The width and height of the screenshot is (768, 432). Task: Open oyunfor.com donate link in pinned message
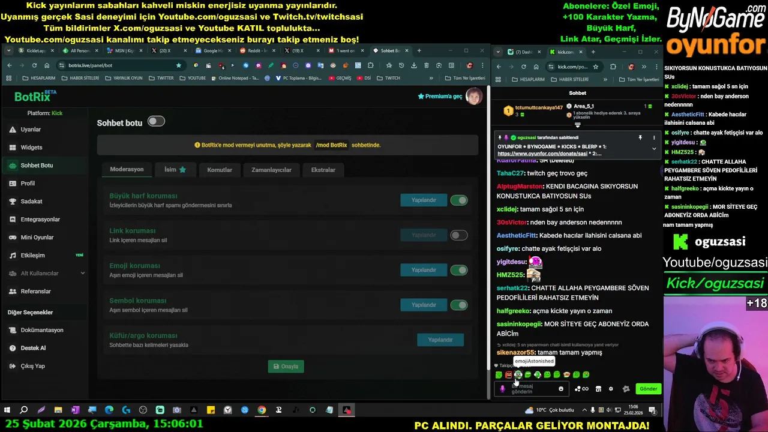point(542,154)
